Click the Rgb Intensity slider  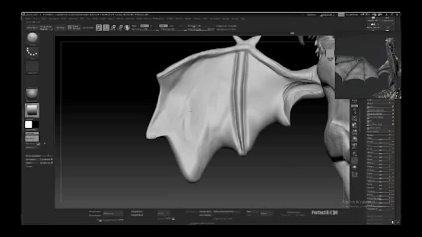[145, 28]
